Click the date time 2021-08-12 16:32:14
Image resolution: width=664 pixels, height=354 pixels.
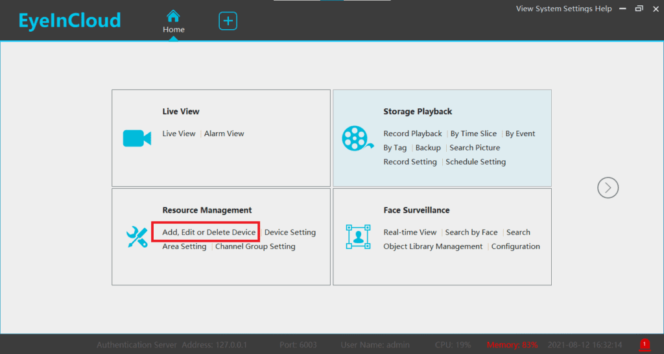click(x=585, y=345)
